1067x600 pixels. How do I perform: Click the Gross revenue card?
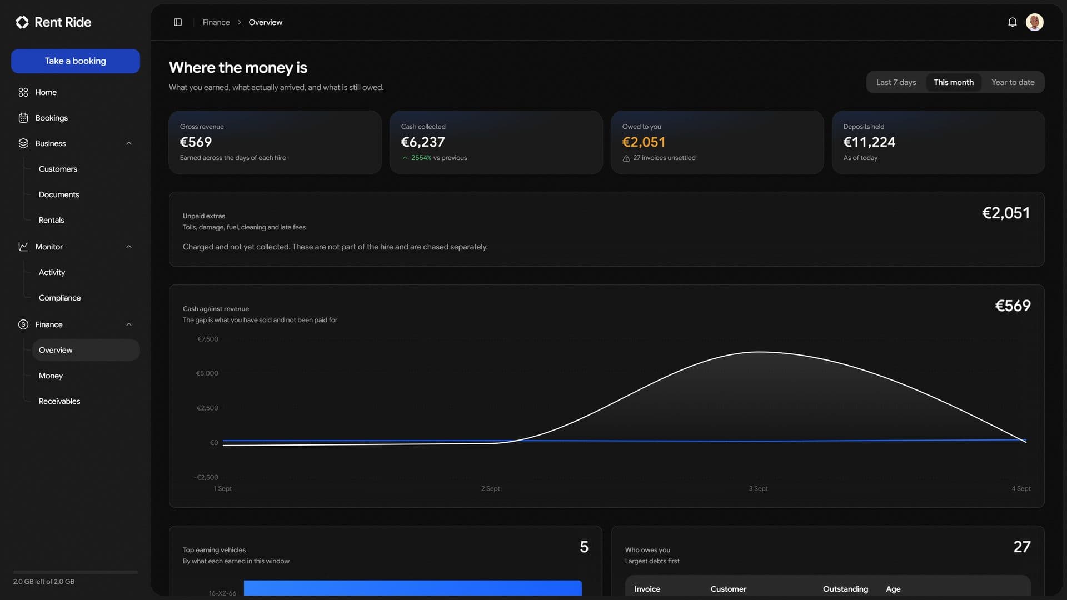point(275,142)
